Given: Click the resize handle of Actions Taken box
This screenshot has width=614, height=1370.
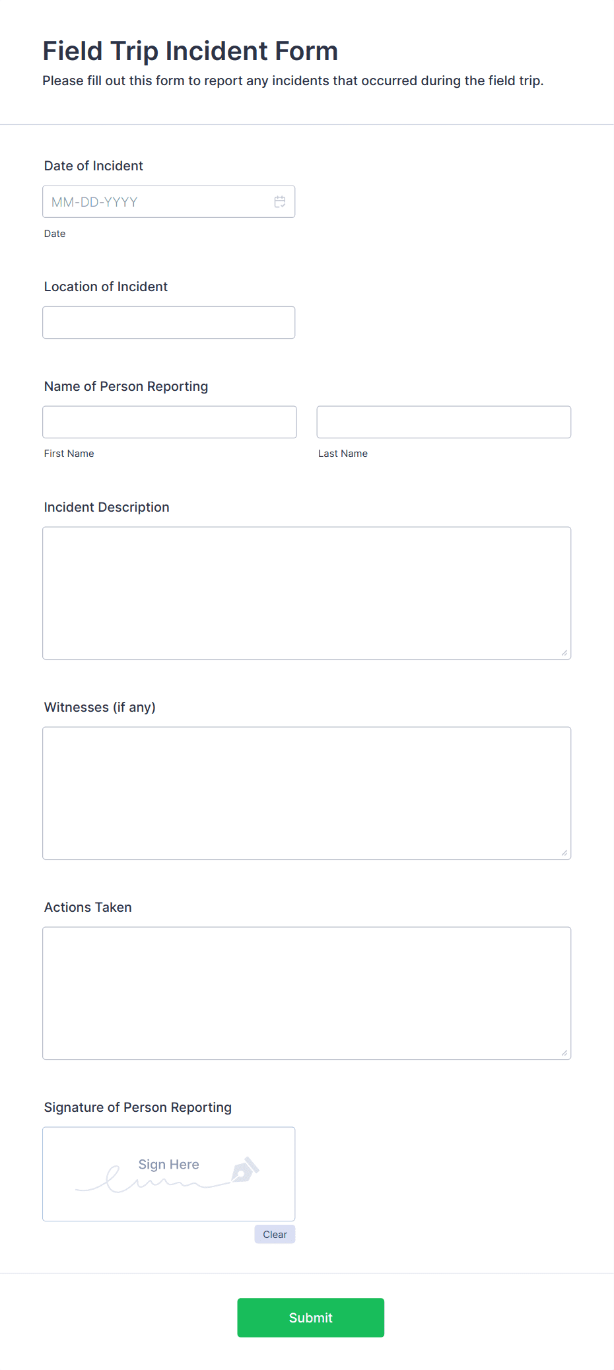Looking at the screenshot, I should coord(565,1053).
